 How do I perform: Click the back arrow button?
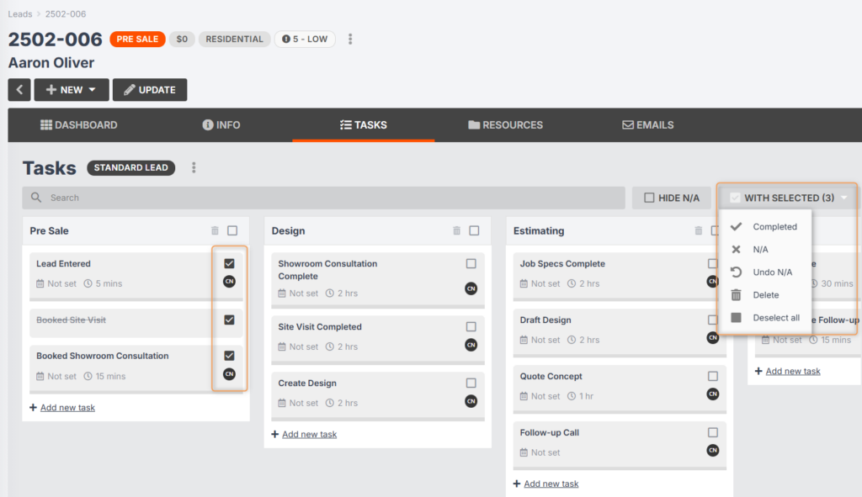(x=19, y=90)
